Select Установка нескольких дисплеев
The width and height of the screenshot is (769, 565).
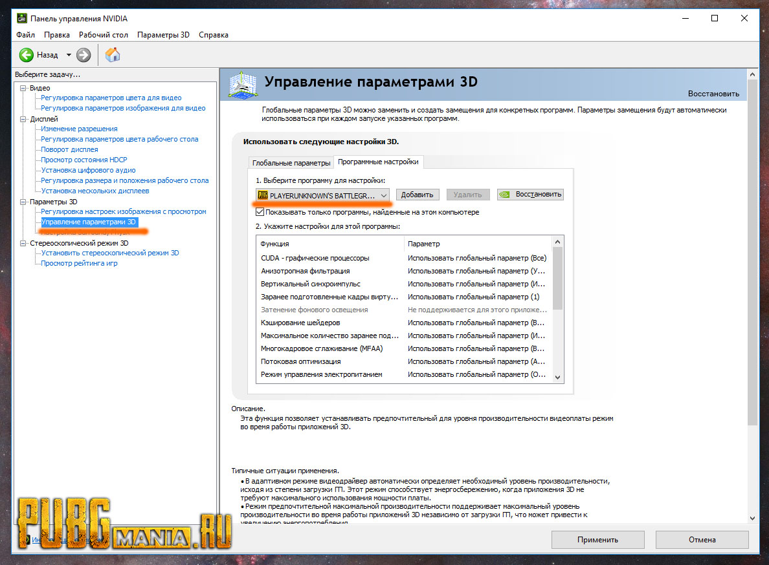pos(95,191)
